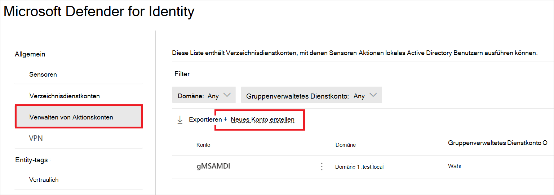The image size is (554, 195).
Task: Click the Wahr value in gMSAMDI row
Action: pyautogui.click(x=455, y=166)
